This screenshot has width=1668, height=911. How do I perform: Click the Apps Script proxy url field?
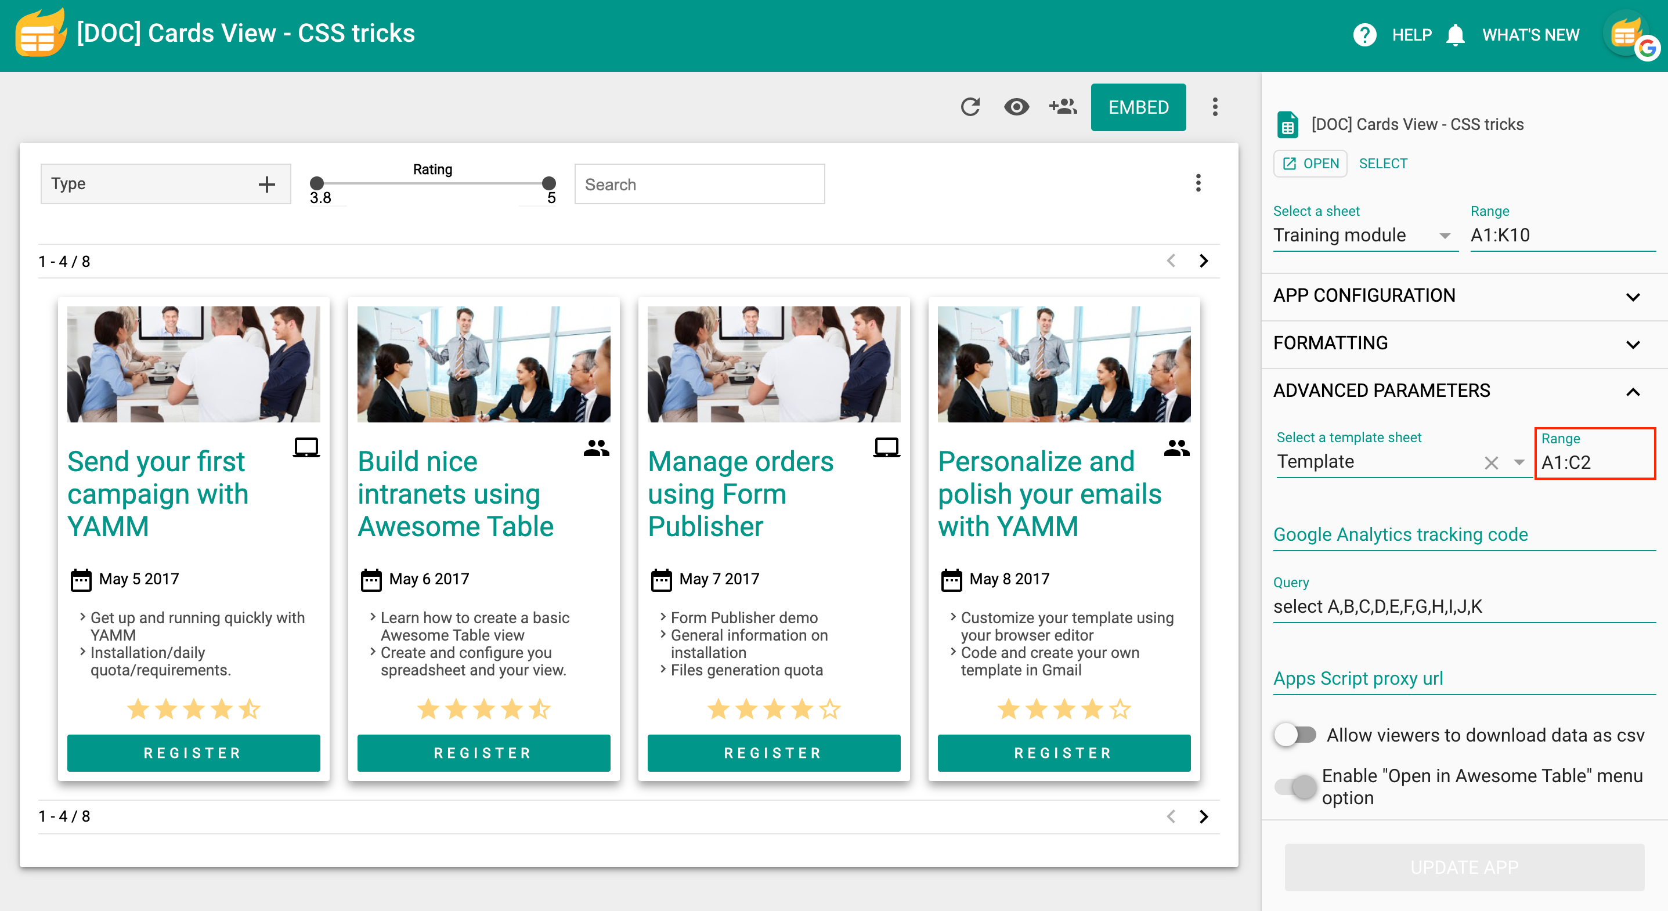[x=1464, y=678]
